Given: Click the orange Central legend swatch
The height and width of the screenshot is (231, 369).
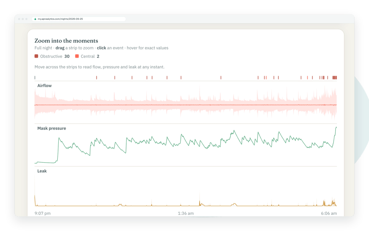Looking at the screenshot, I should coord(77,56).
